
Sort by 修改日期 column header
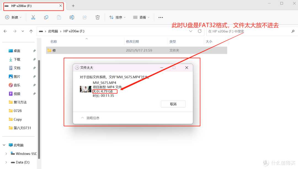point(132,42)
